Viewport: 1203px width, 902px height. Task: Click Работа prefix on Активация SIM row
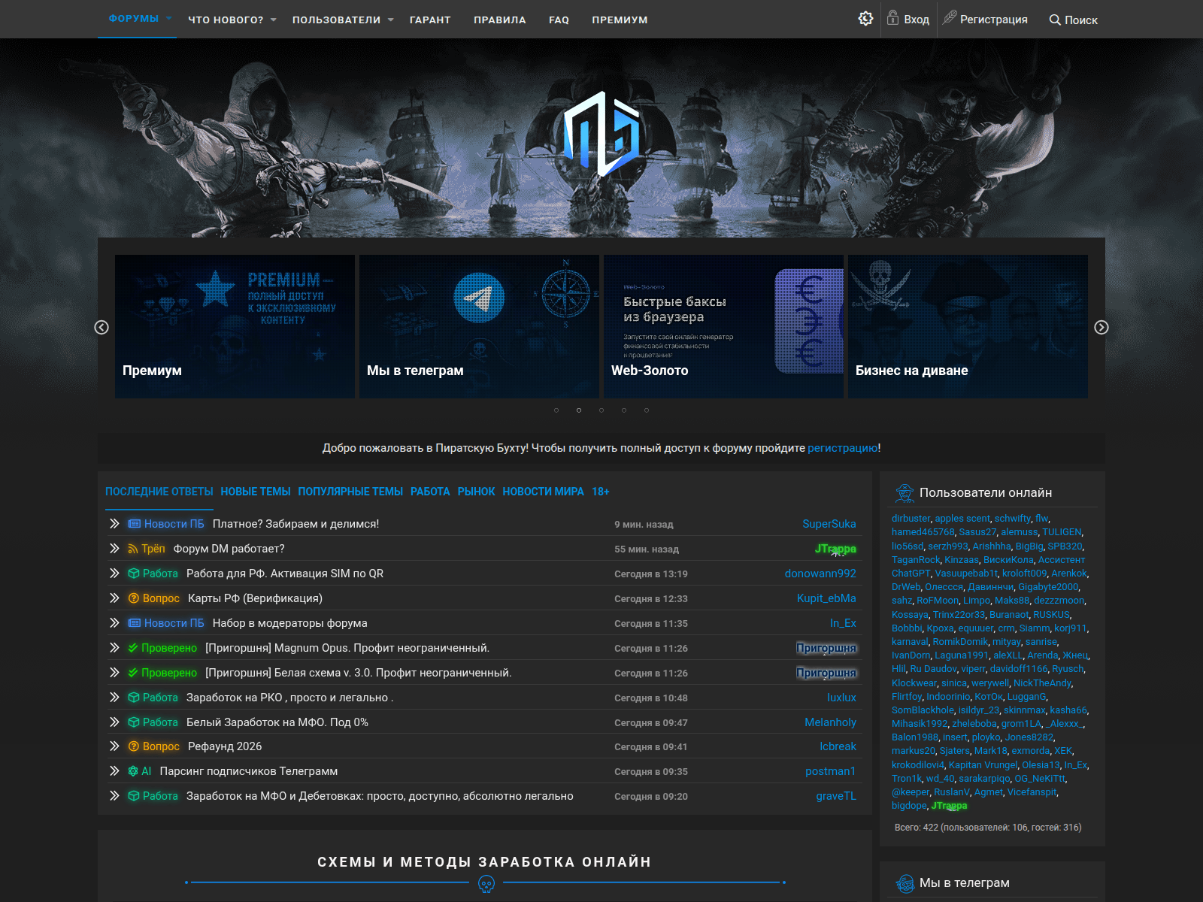153,574
